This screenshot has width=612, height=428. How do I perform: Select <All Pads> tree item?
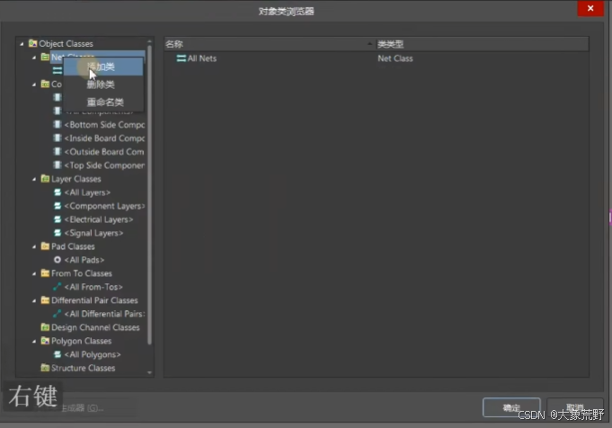[84, 260]
